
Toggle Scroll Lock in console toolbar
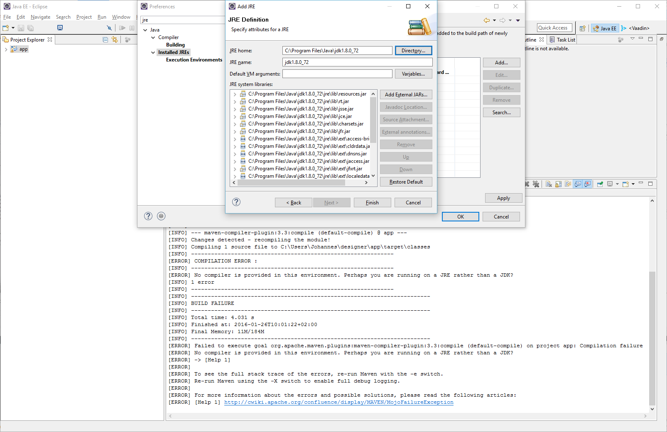pyautogui.click(x=559, y=184)
